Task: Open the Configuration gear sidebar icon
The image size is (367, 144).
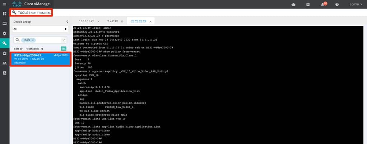Action: 4,33
